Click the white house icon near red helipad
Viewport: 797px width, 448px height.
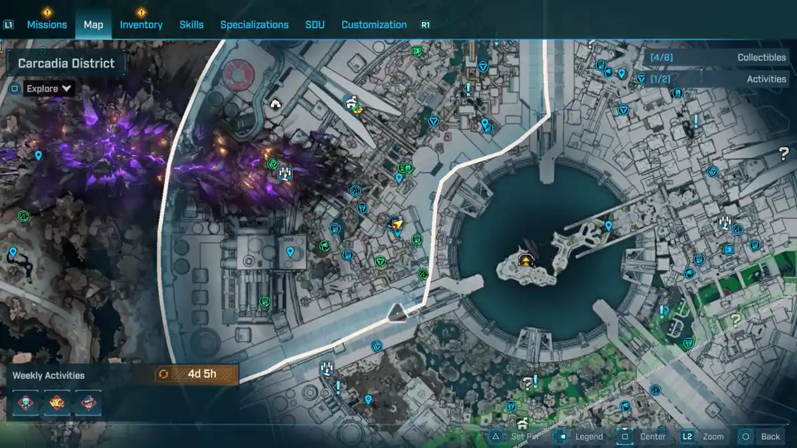[x=276, y=104]
